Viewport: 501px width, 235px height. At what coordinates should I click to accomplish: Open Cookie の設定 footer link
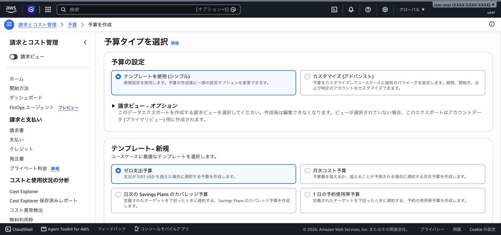482,229
